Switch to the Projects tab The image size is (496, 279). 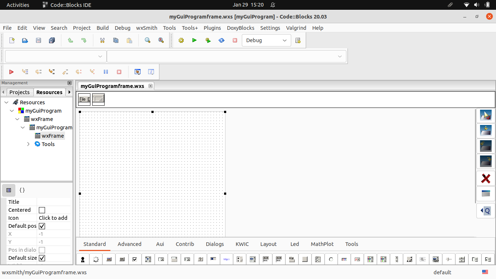pos(20,92)
